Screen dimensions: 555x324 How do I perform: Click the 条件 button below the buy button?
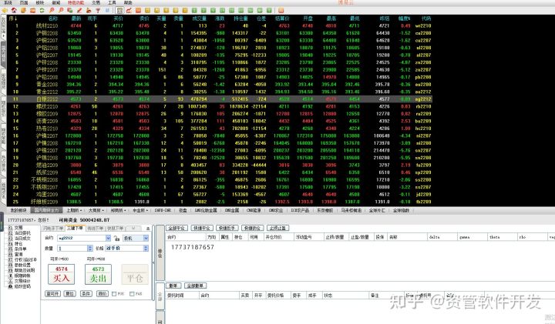pos(86,294)
